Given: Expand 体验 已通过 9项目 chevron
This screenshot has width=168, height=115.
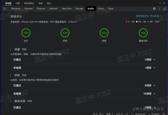Looking at the screenshot, I should [154, 86].
